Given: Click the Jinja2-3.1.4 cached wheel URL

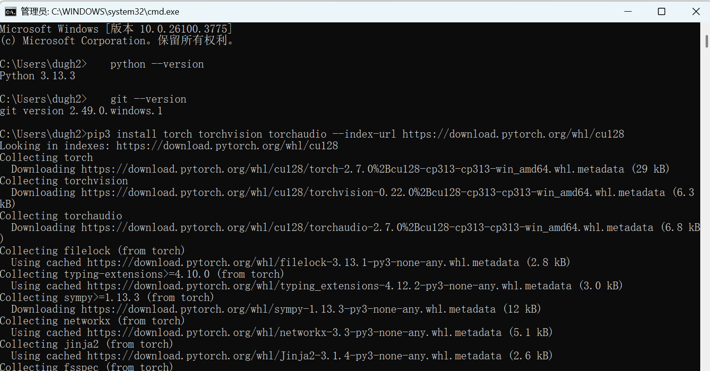Looking at the screenshot, I should (294, 356).
